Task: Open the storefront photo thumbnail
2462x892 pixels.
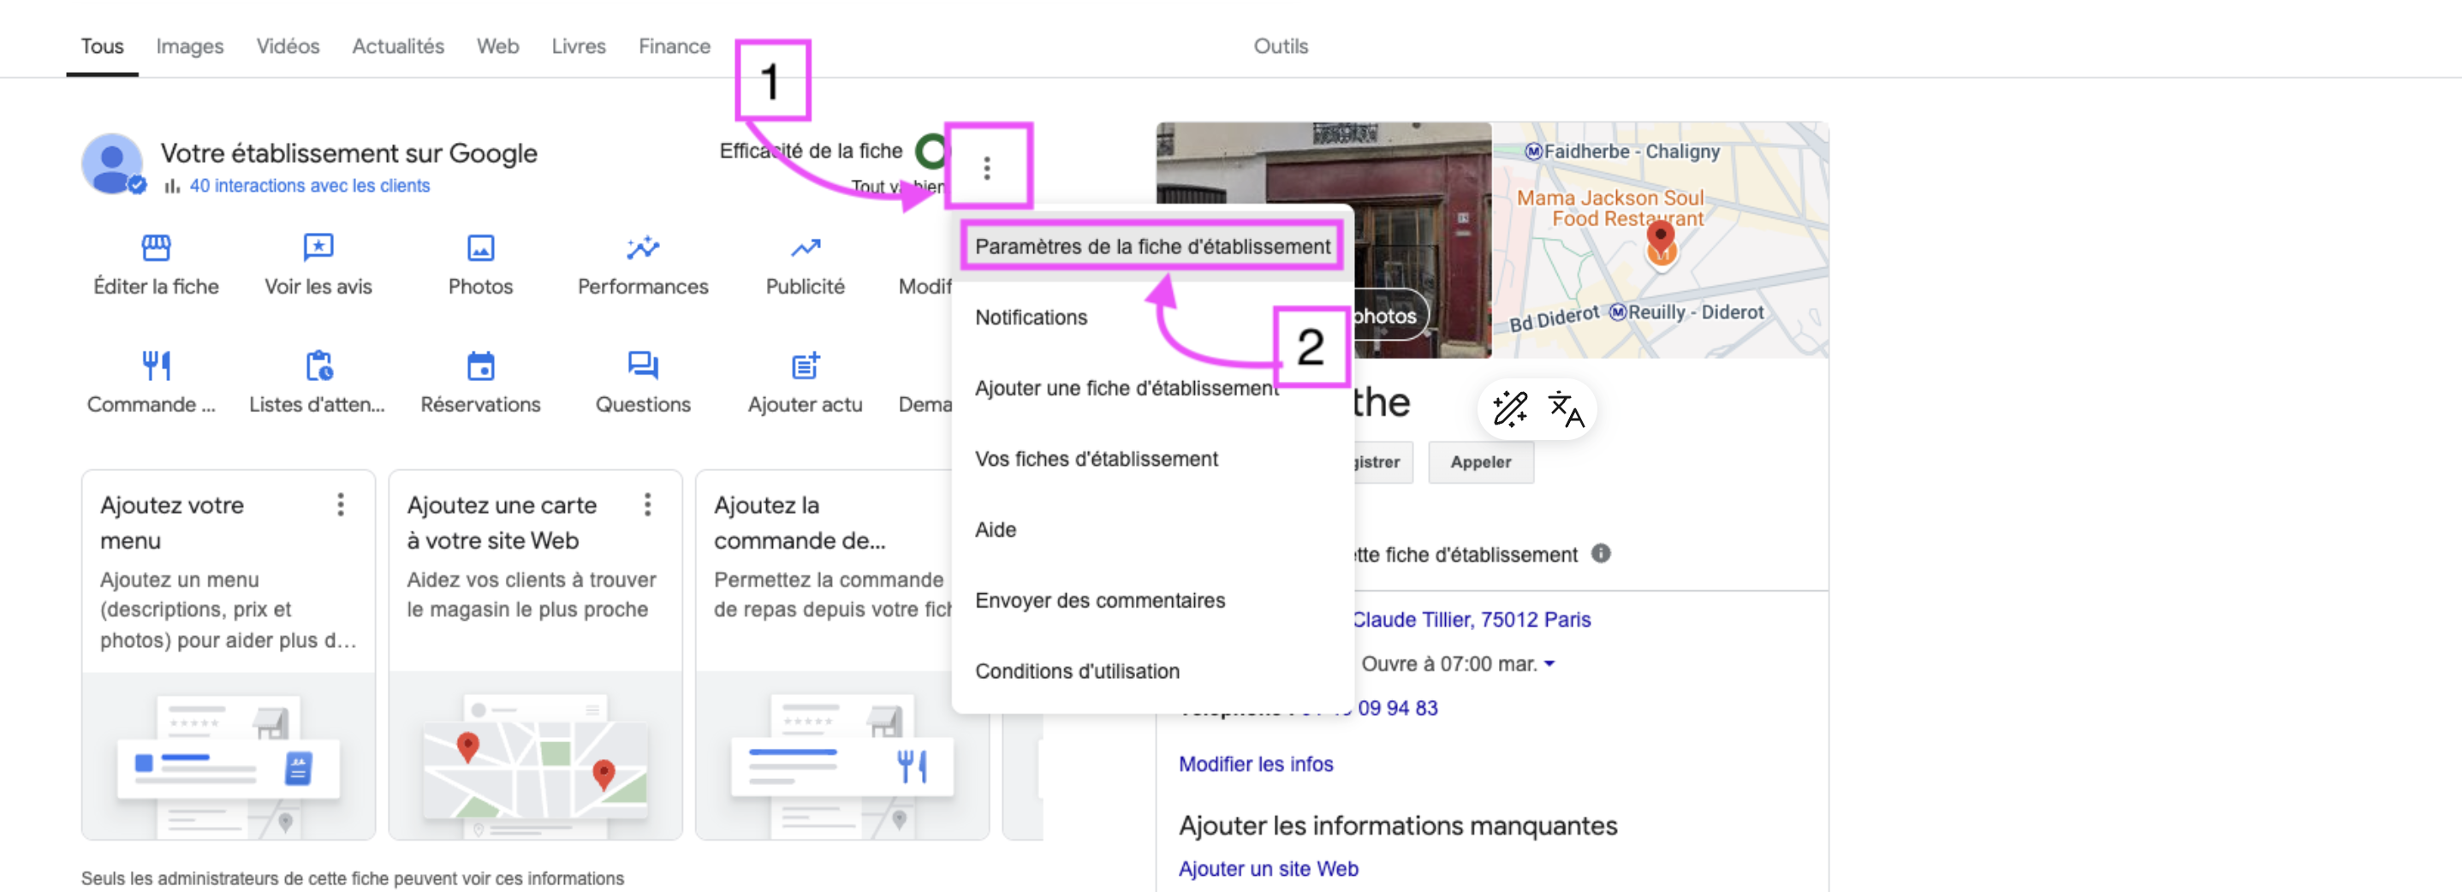Action: click(1323, 239)
